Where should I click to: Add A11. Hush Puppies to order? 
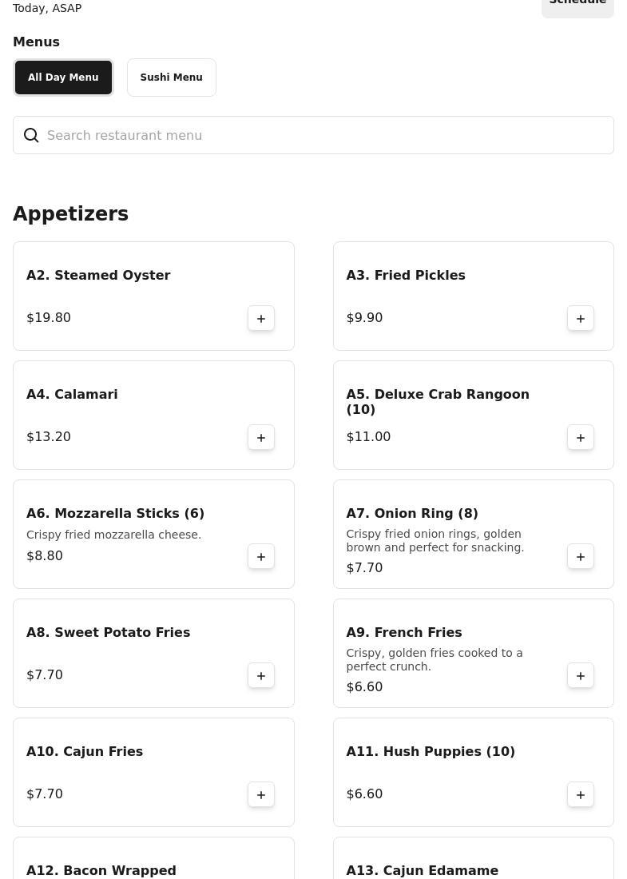pyautogui.click(x=581, y=794)
